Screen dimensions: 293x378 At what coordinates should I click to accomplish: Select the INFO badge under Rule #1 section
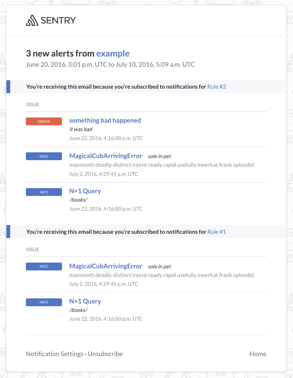[44, 266]
